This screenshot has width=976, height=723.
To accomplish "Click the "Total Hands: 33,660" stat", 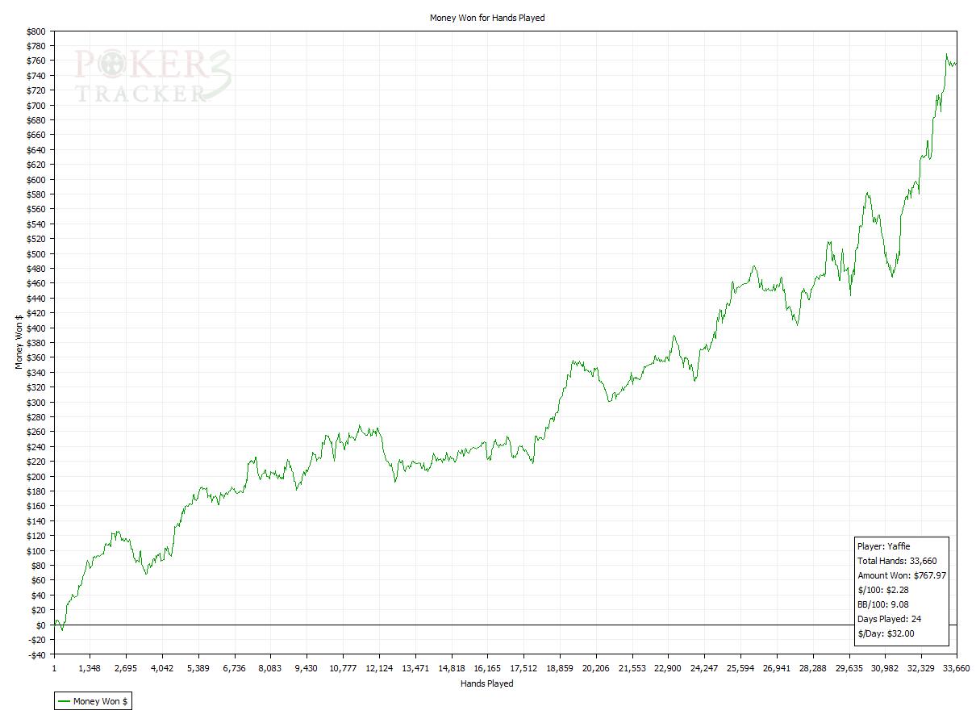I will [x=897, y=561].
